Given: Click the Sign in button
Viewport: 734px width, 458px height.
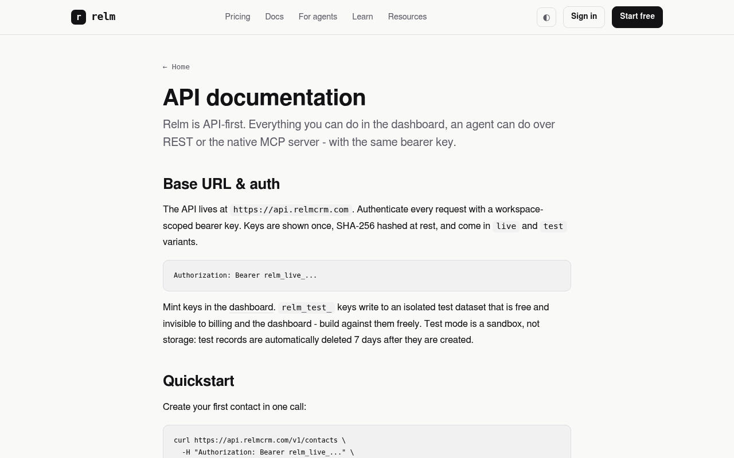Looking at the screenshot, I should tap(584, 17).
